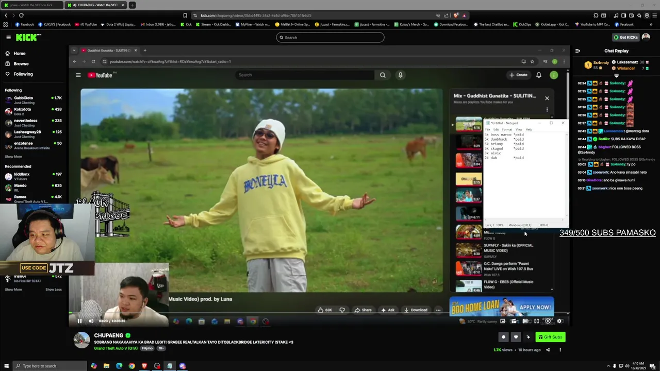
Task: Open Following in Kick sidebar
Action: [x=23, y=74]
